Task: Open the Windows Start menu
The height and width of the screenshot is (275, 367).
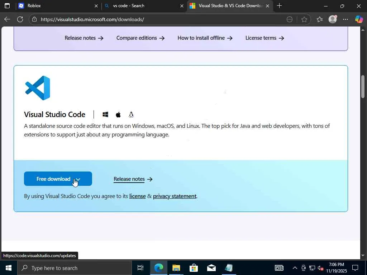Action: [x=9, y=268]
